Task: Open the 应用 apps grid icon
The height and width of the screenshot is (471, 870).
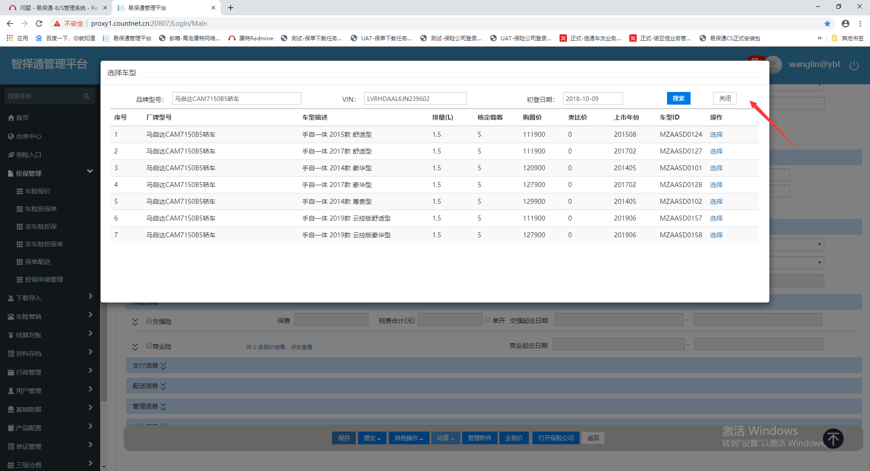Action: click(10, 38)
